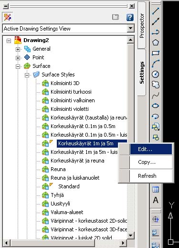Expand the General node
The height and width of the screenshot is (248, 179).
(x=18, y=49)
